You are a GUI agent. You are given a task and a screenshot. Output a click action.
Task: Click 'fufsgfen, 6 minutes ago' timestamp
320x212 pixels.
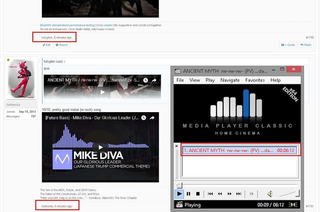(56, 38)
